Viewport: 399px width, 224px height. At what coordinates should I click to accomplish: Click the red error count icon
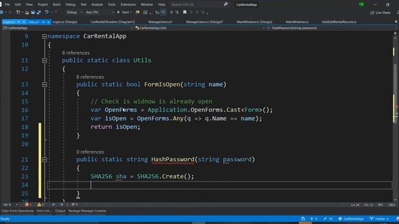tap(27, 205)
